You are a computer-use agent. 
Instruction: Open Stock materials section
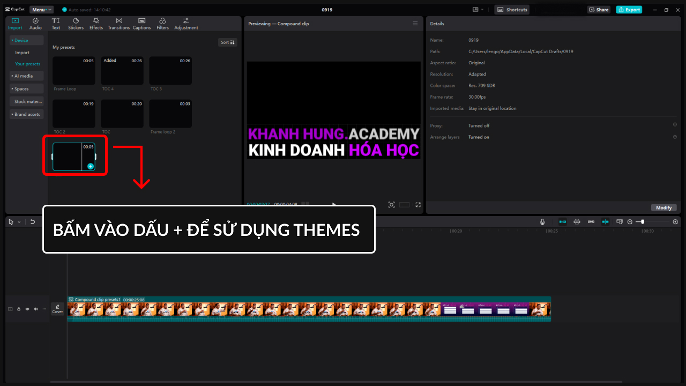coord(26,101)
